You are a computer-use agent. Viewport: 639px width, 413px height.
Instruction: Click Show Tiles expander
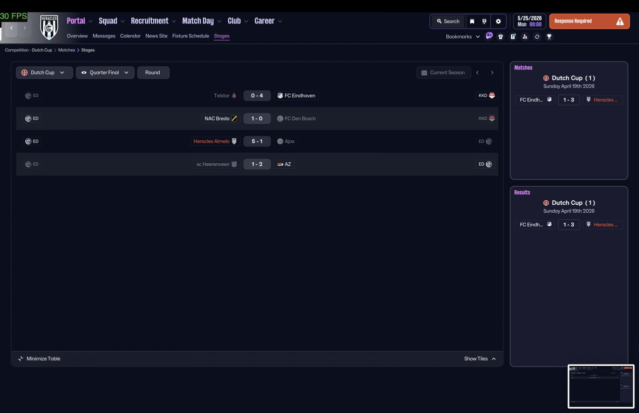click(x=480, y=359)
